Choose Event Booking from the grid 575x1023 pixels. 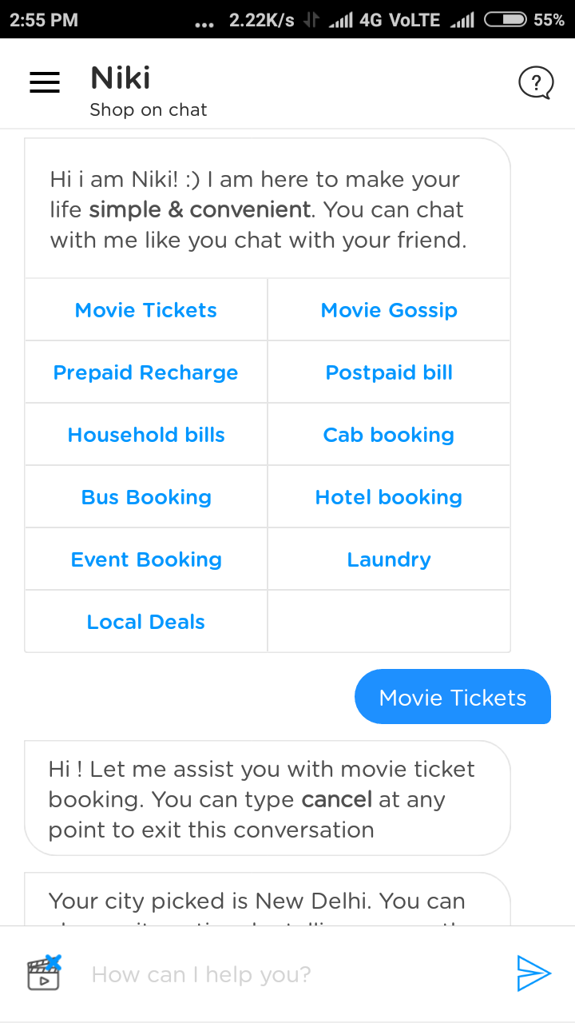[x=146, y=559]
